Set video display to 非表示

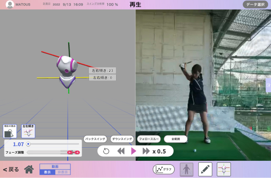(x=63, y=172)
